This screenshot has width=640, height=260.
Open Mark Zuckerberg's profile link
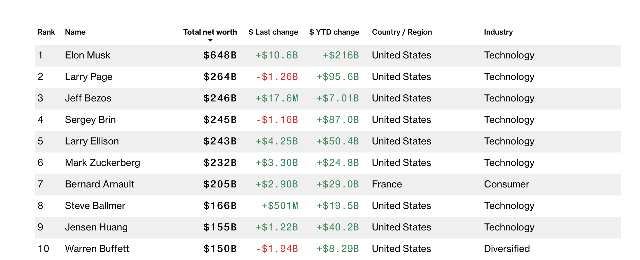point(102,163)
